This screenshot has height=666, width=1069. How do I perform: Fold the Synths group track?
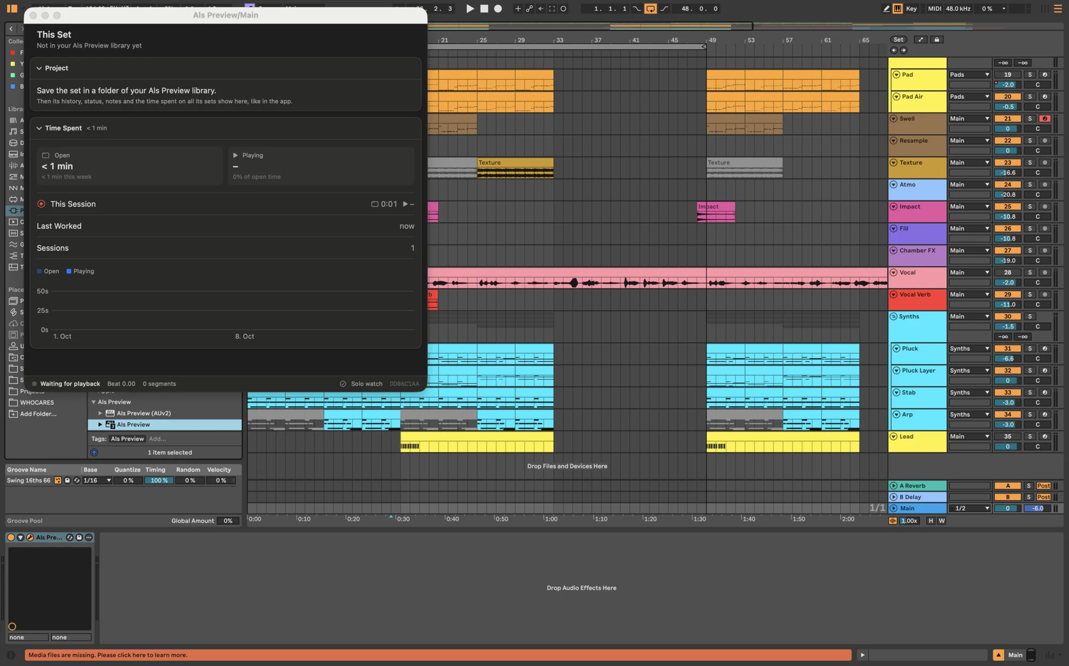(893, 316)
